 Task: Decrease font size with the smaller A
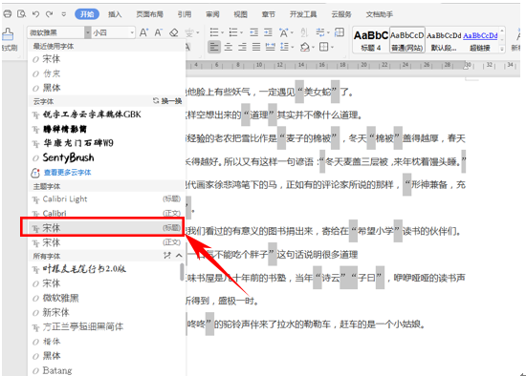click(x=159, y=32)
